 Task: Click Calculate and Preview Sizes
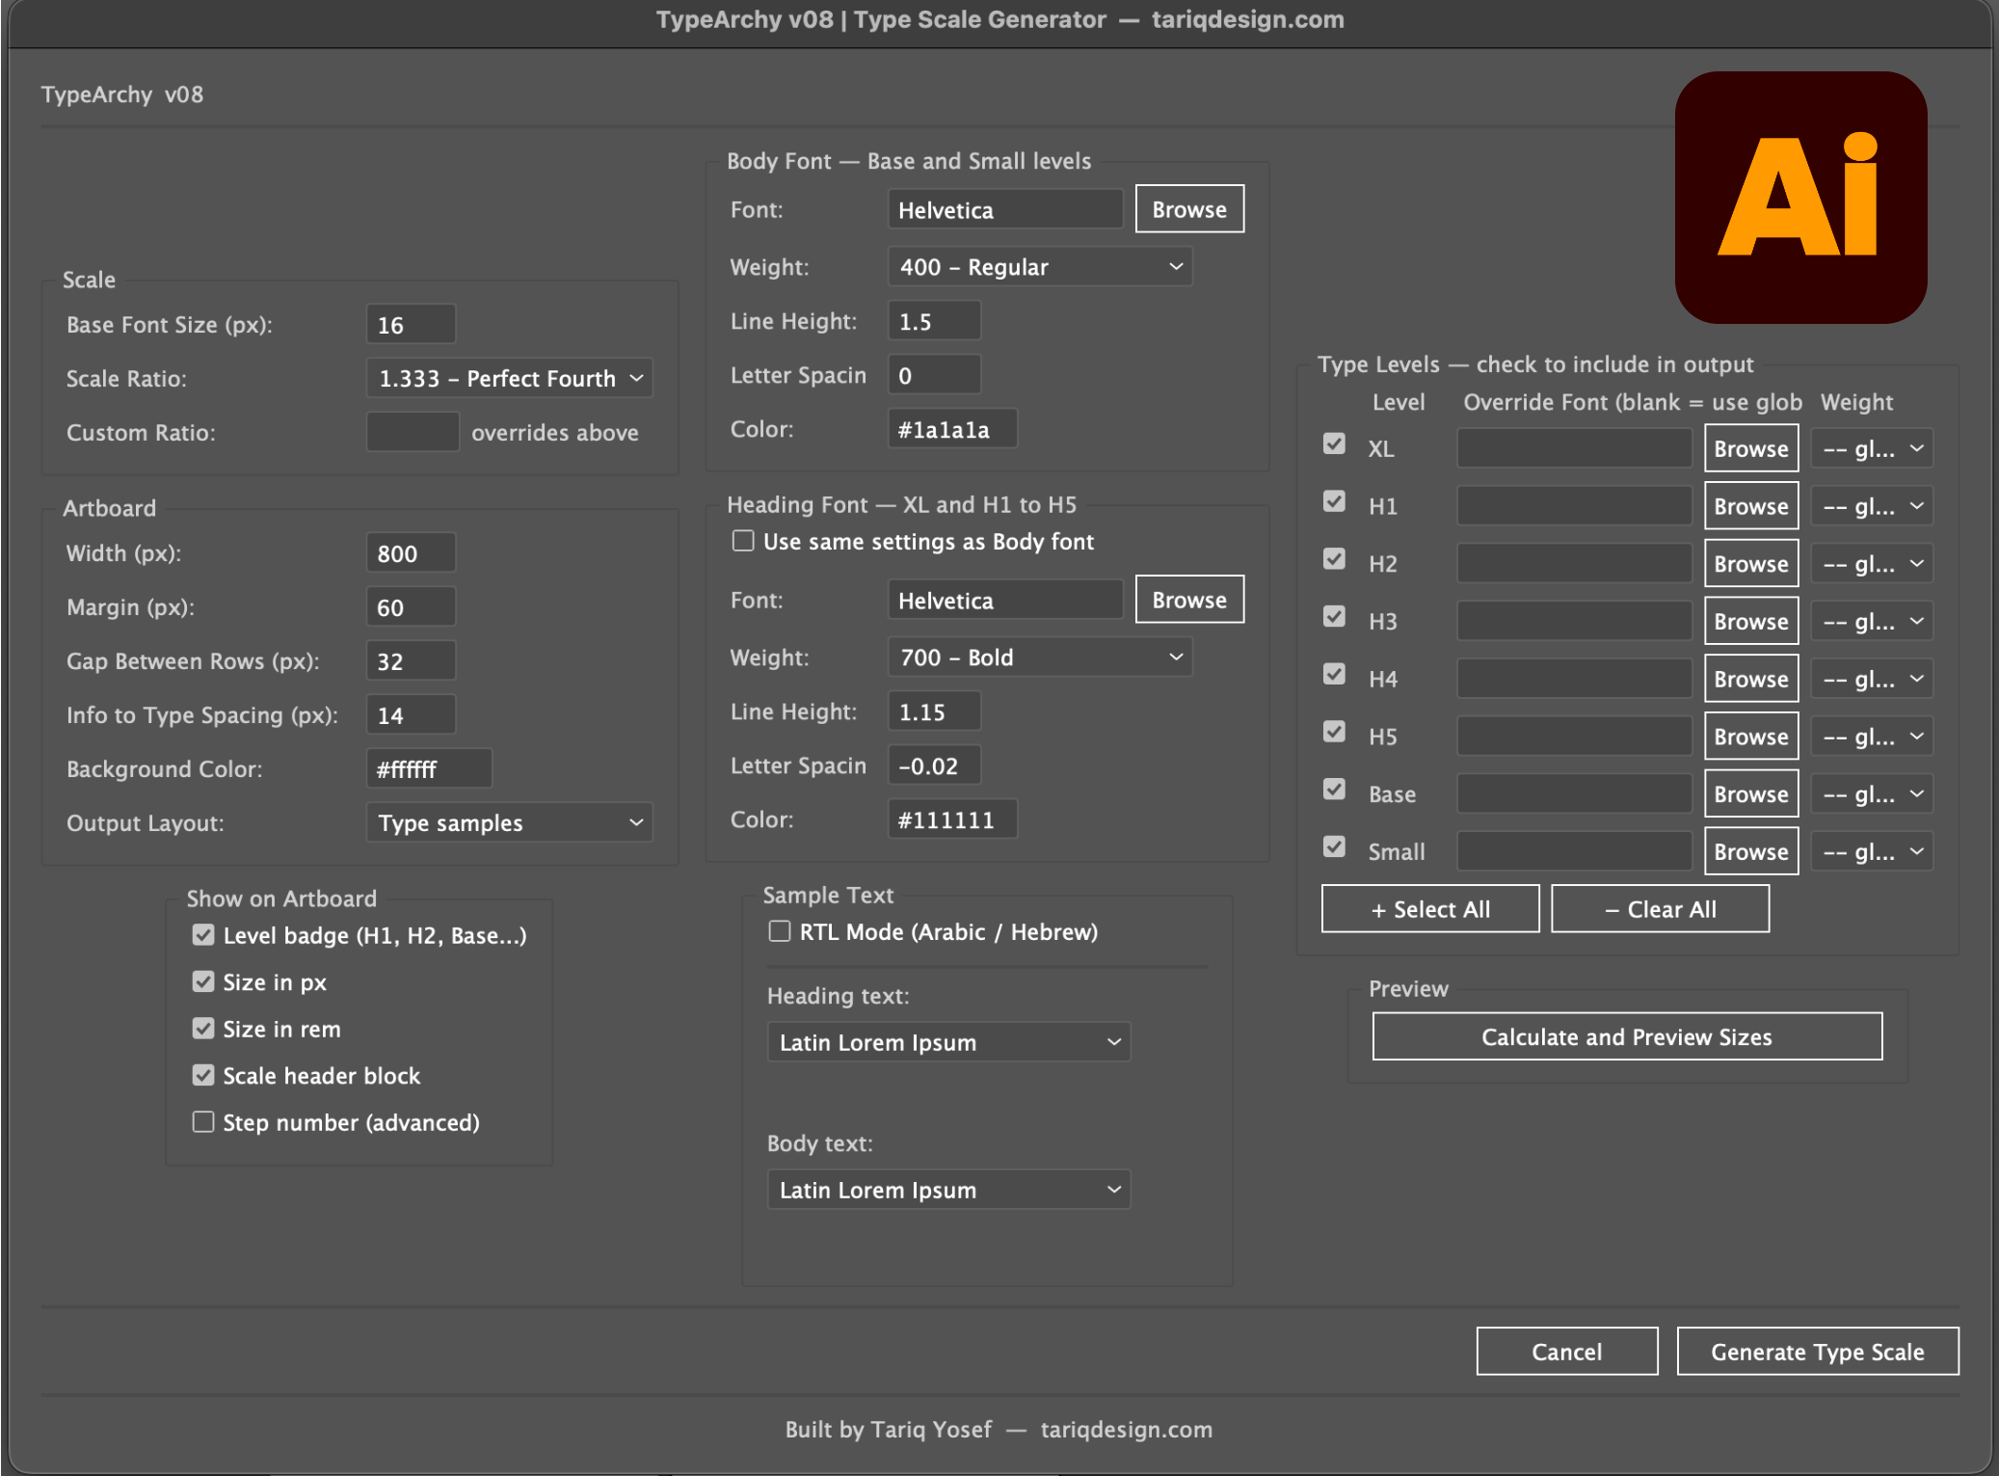[x=1626, y=1036]
